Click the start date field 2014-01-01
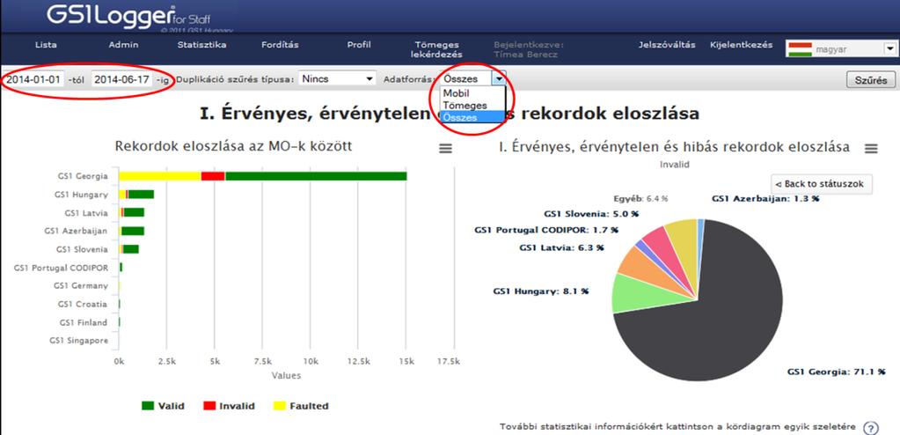 point(33,79)
